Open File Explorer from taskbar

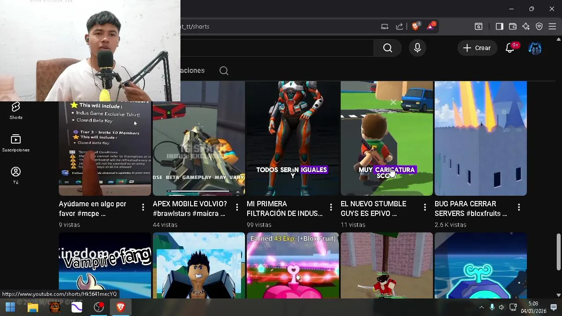tap(32, 307)
